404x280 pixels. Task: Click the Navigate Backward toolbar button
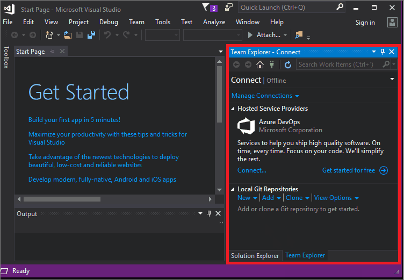15,35
